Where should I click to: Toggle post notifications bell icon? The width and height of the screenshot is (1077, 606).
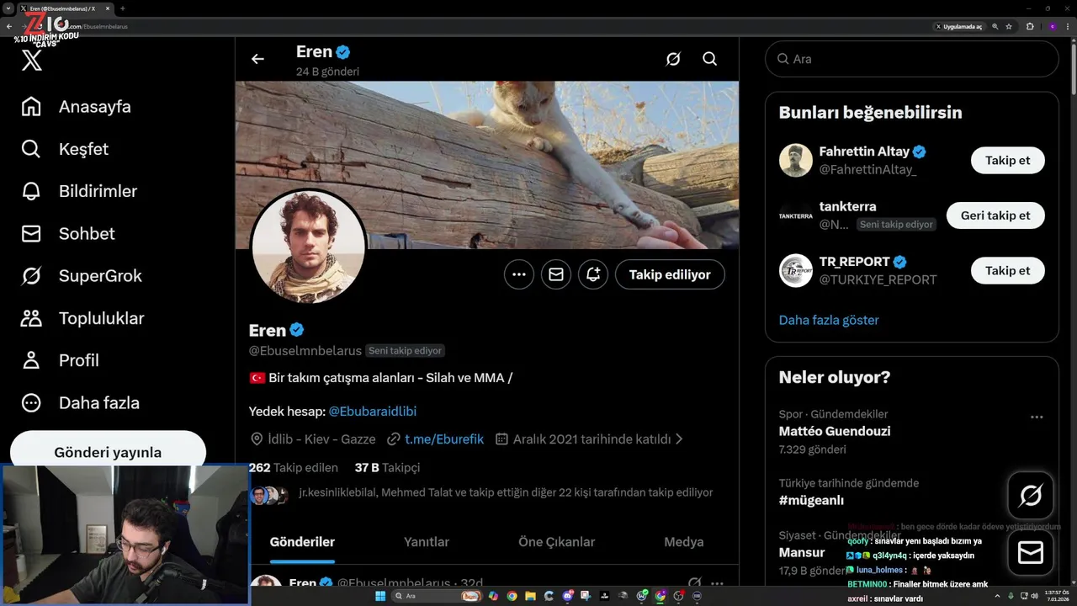coord(593,274)
